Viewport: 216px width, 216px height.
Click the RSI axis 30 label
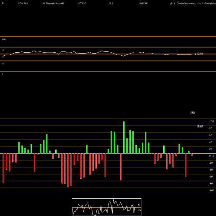pyautogui.click(x=3, y=64)
